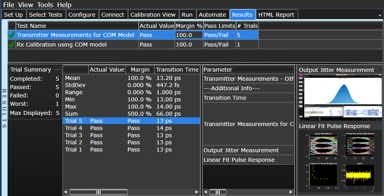Click green checkmark for Rx Calibration test

coord(12,45)
